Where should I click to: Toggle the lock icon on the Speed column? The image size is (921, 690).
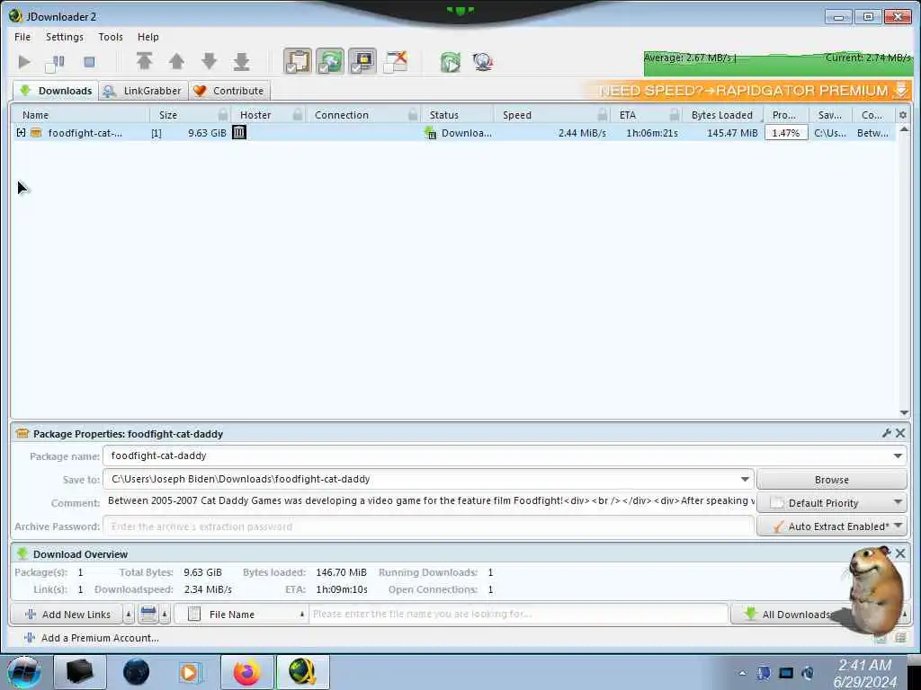point(602,114)
